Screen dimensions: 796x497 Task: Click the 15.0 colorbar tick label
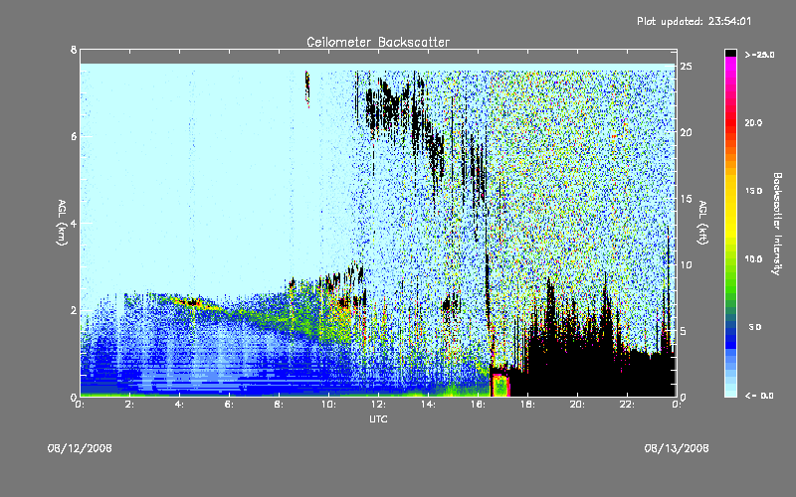pyautogui.click(x=753, y=191)
